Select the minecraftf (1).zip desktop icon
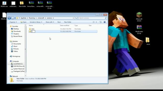The height and width of the screenshot is (91, 163). [x=49, y=5]
